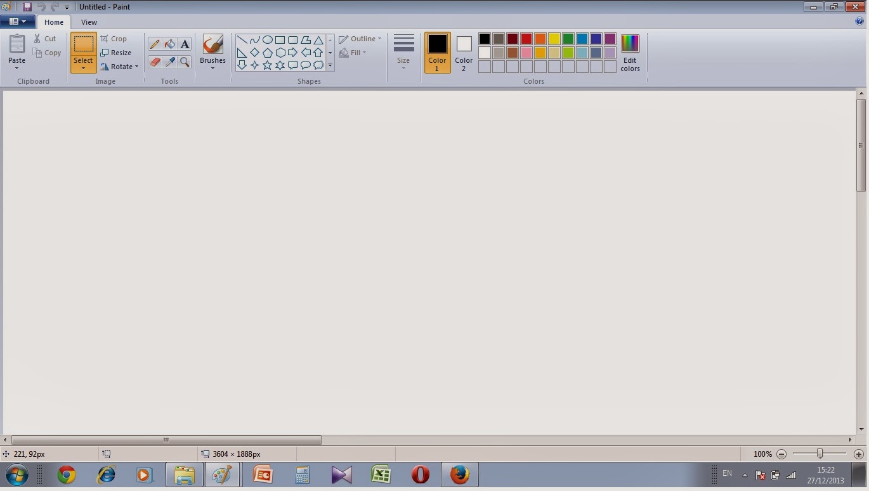Choose the Left arrow shape

click(x=305, y=53)
